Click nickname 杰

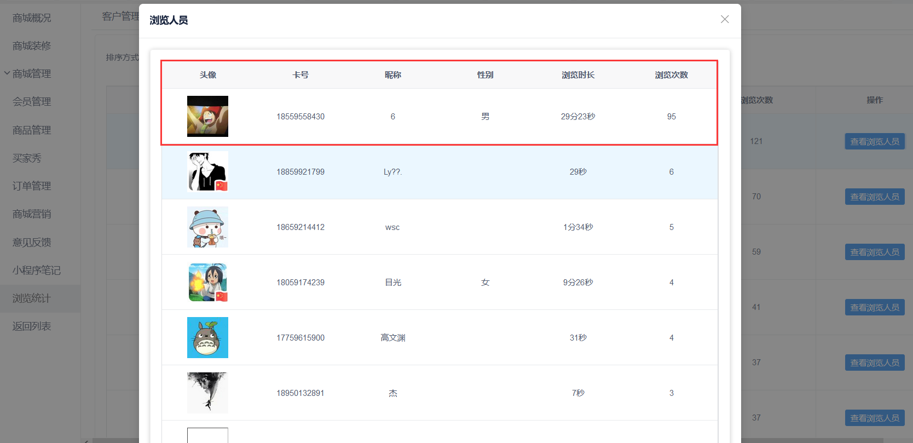(393, 393)
